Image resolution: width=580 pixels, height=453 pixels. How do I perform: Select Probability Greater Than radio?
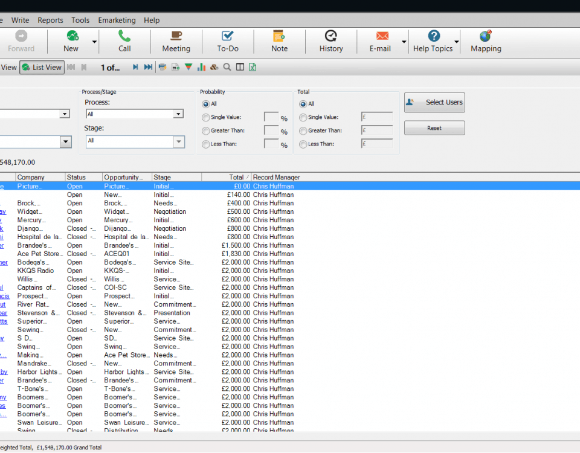tap(205, 131)
